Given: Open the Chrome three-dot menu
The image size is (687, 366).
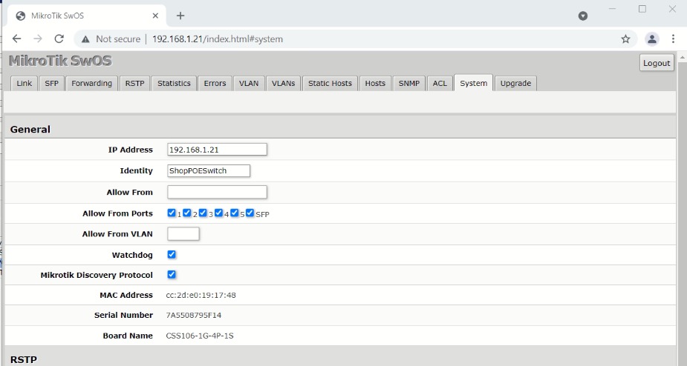Looking at the screenshot, I should coord(674,39).
